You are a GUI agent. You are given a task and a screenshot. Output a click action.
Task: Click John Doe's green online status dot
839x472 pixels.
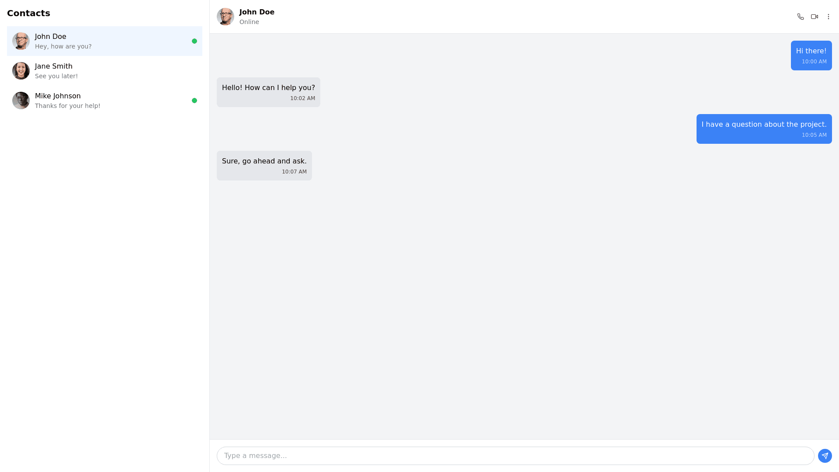194,41
